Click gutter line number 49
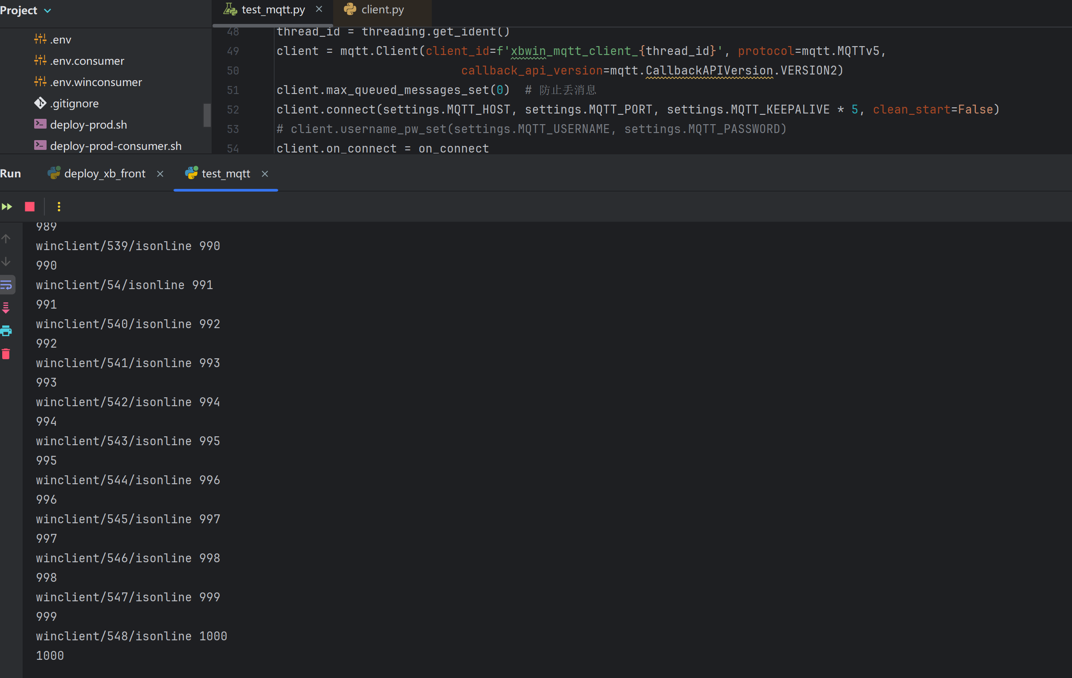Viewport: 1072px width, 678px height. tap(233, 51)
